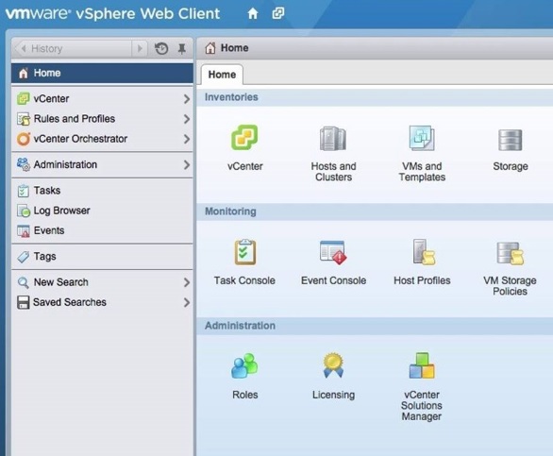Click the Home title in the breadcrumb bar
553x456 pixels.
point(235,48)
